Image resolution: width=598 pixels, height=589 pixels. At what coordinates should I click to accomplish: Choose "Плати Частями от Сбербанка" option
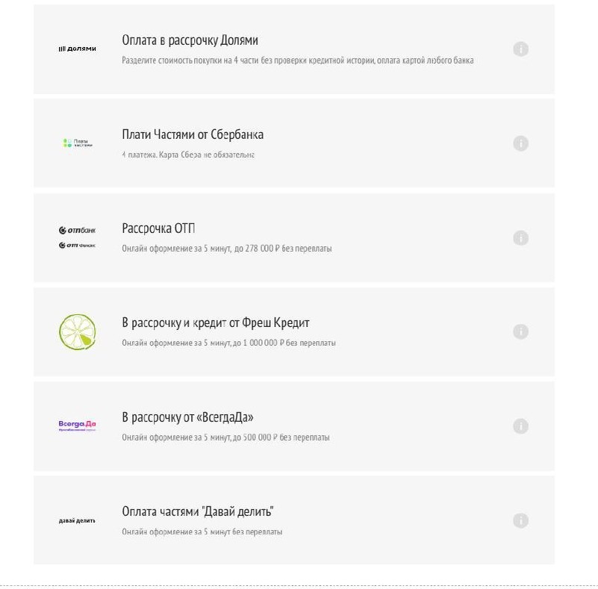tap(193, 135)
